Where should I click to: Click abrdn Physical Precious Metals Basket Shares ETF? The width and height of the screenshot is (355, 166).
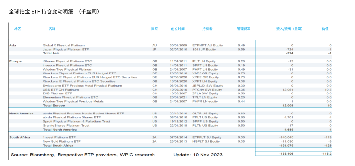coord(83,114)
